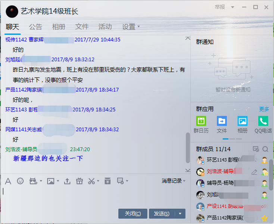This screenshot has height=224, width=274.
Task: Click sender name 产品1142陶家琪 in chat
Action: pyautogui.click(x=24, y=90)
